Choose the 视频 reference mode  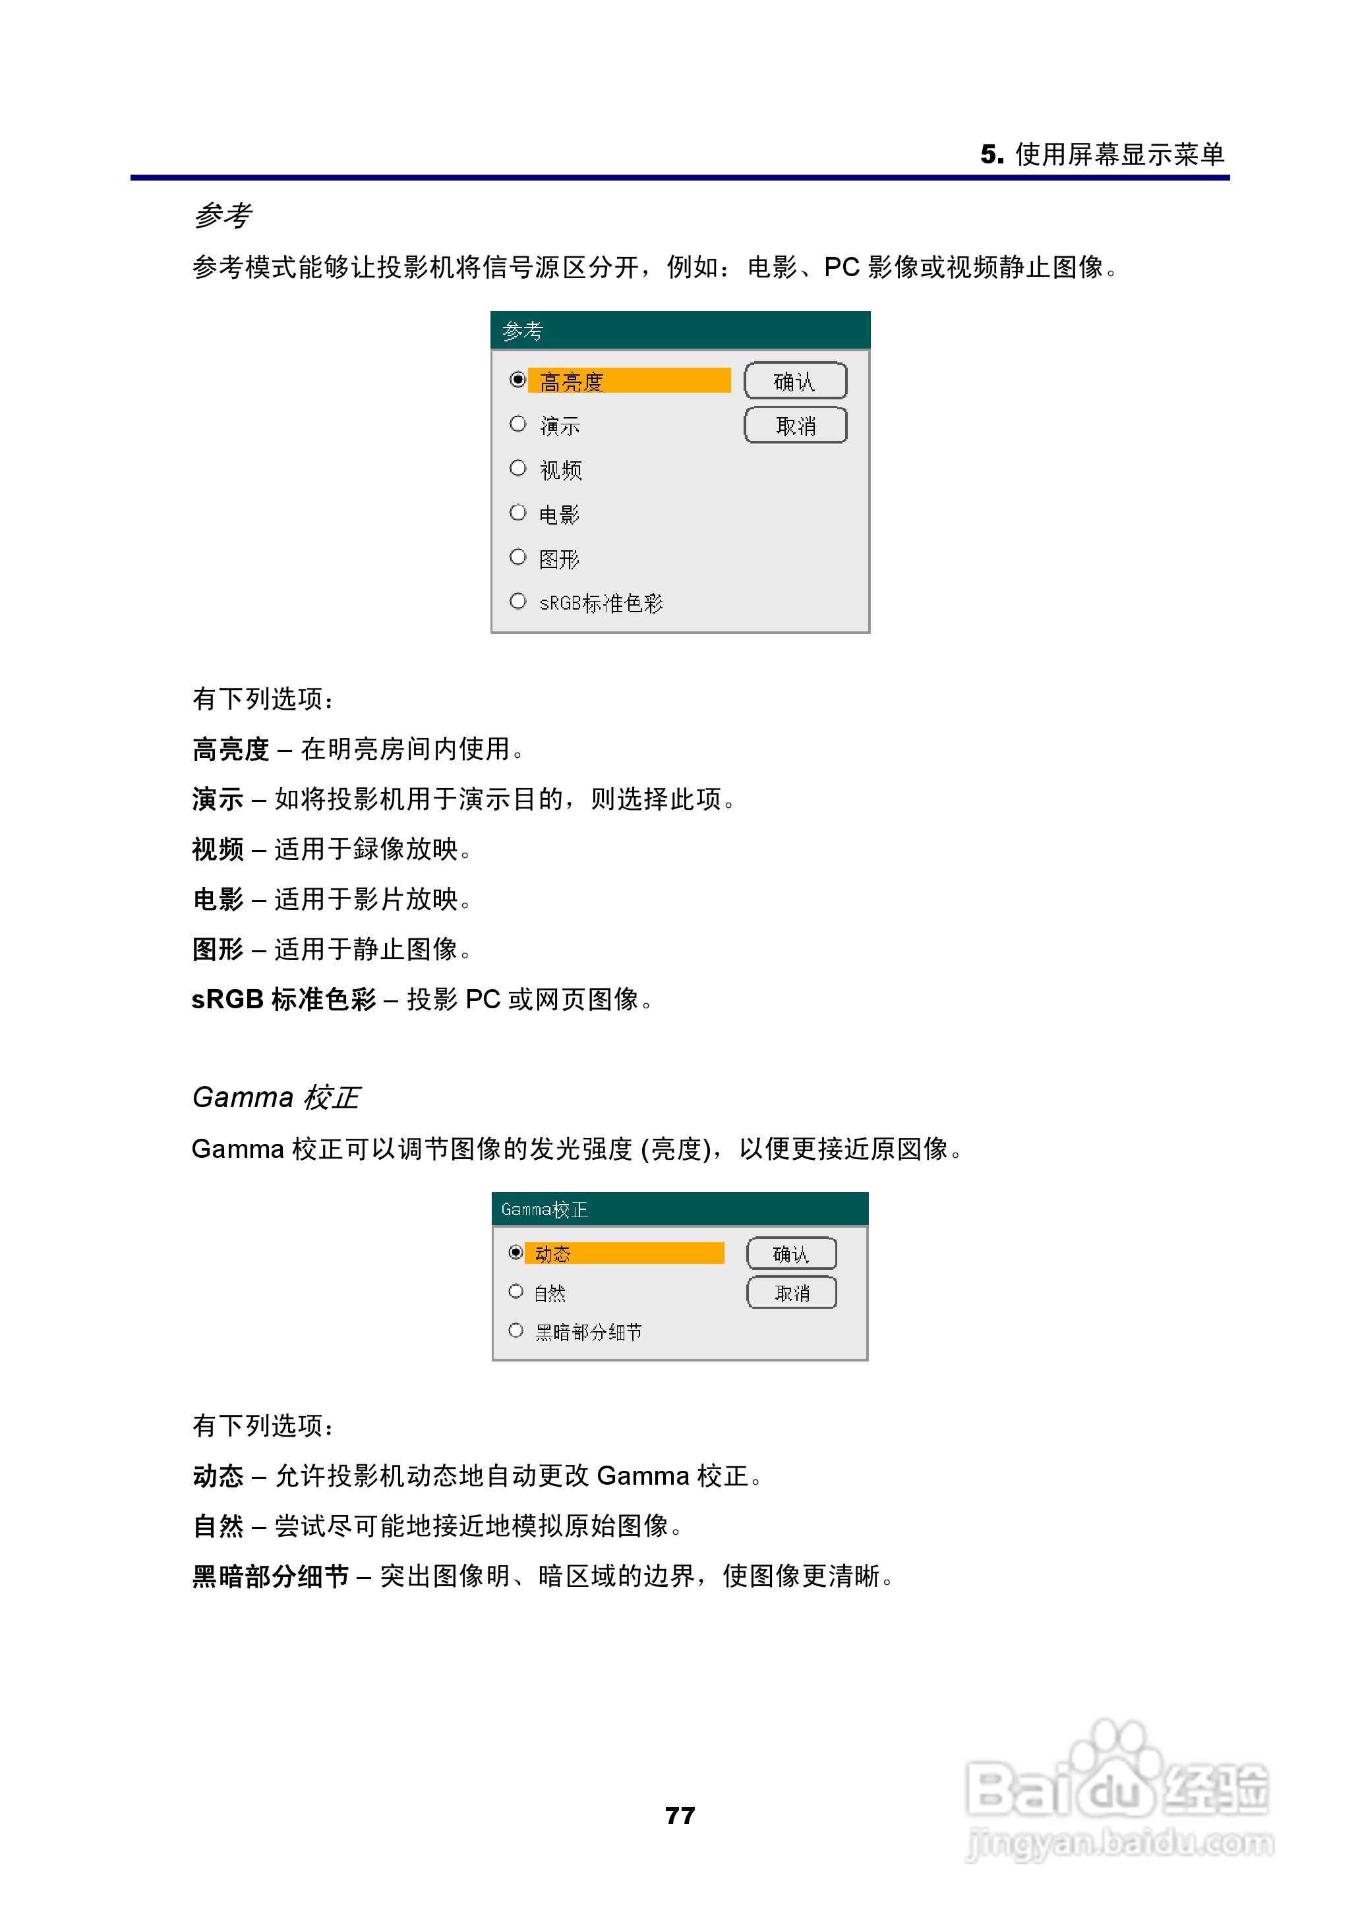[517, 469]
